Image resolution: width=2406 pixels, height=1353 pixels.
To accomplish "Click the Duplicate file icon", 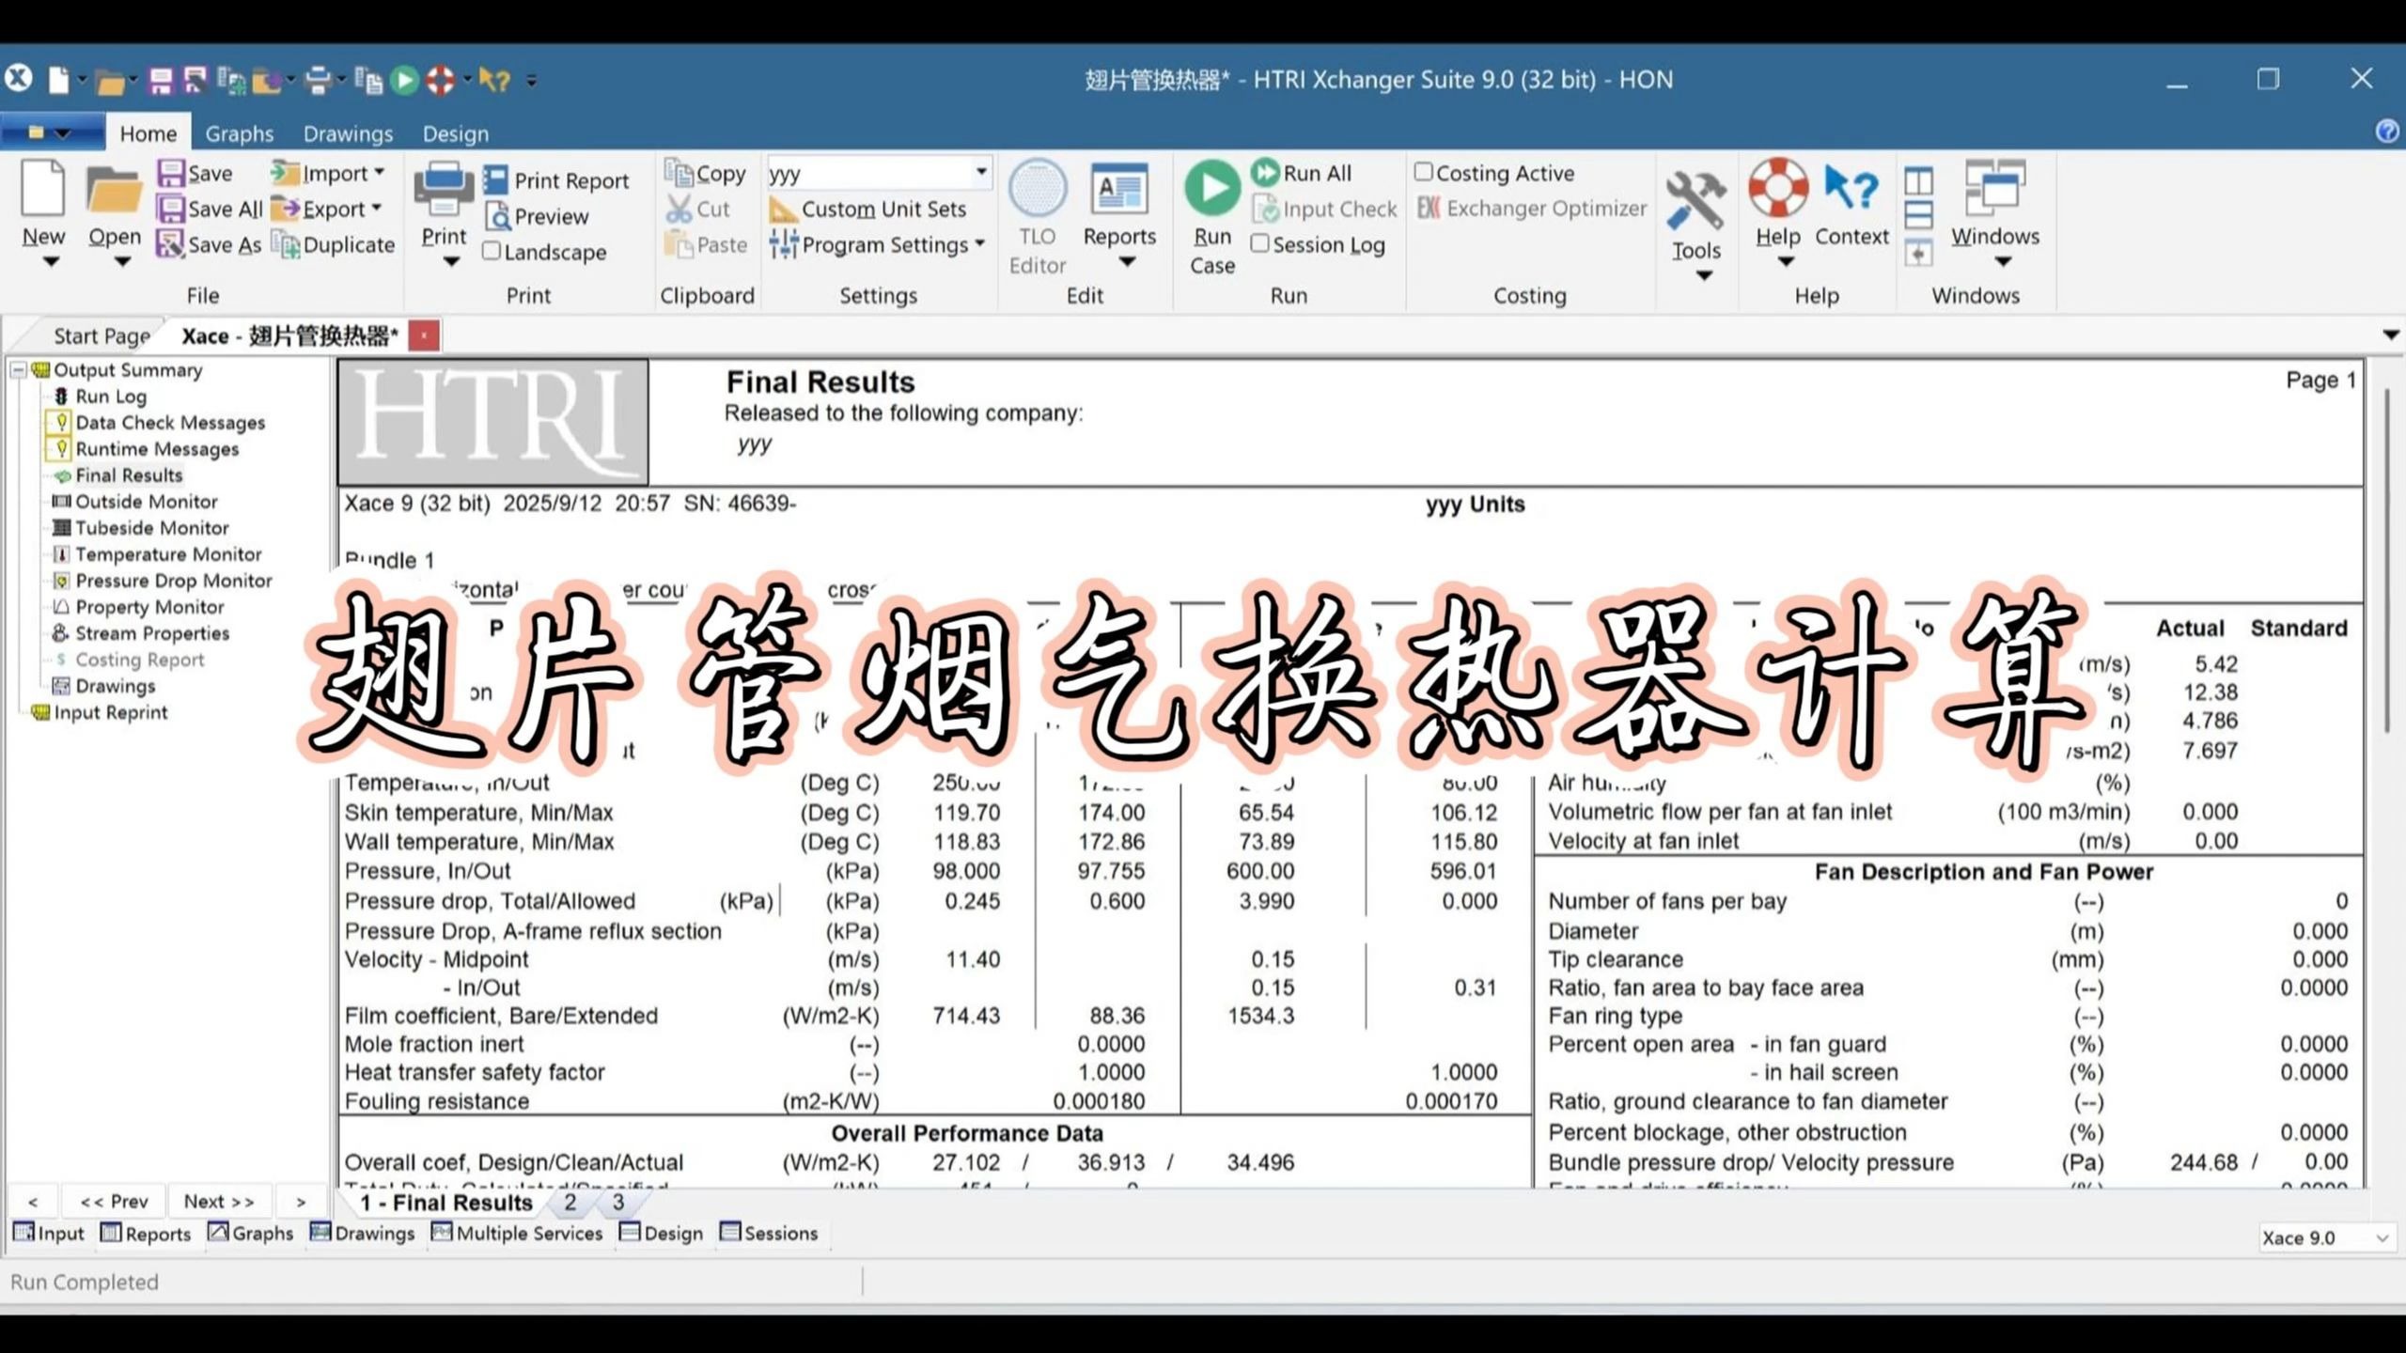I will point(286,245).
